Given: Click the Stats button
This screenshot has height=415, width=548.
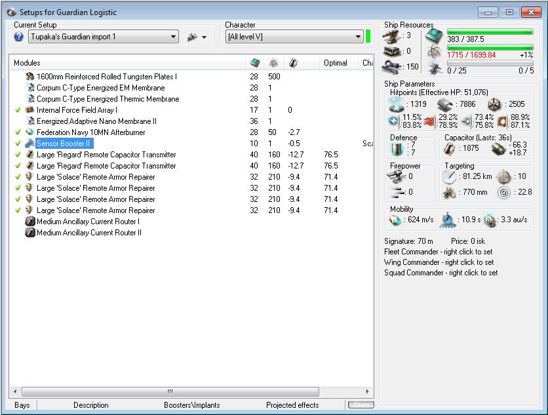Looking at the screenshot, I should tap(361, 405).
